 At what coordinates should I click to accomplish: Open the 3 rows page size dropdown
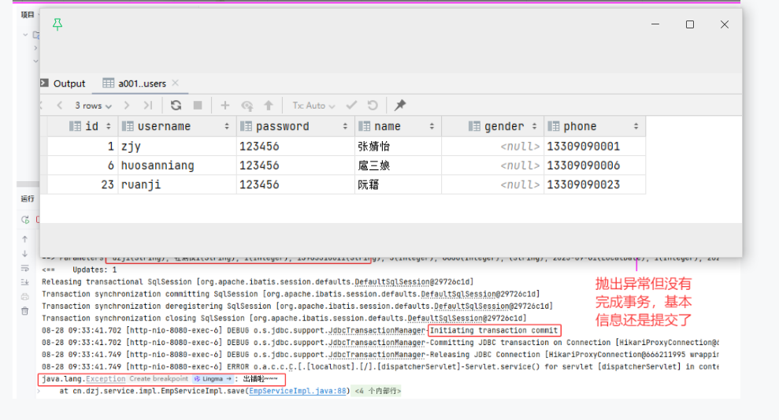point(93,106)
